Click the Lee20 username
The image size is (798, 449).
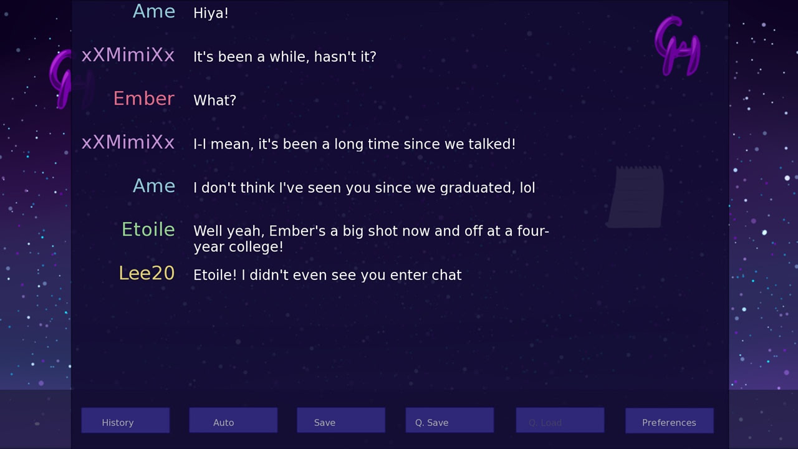[x=147, y=274]
